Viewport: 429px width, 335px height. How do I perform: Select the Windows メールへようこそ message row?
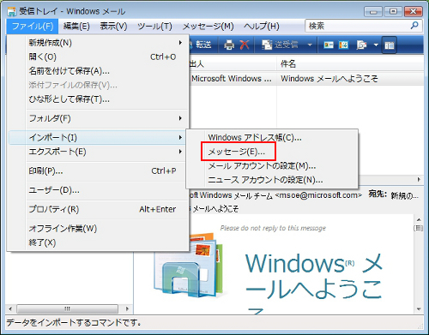pyautogui.click(x=306, y=79)
